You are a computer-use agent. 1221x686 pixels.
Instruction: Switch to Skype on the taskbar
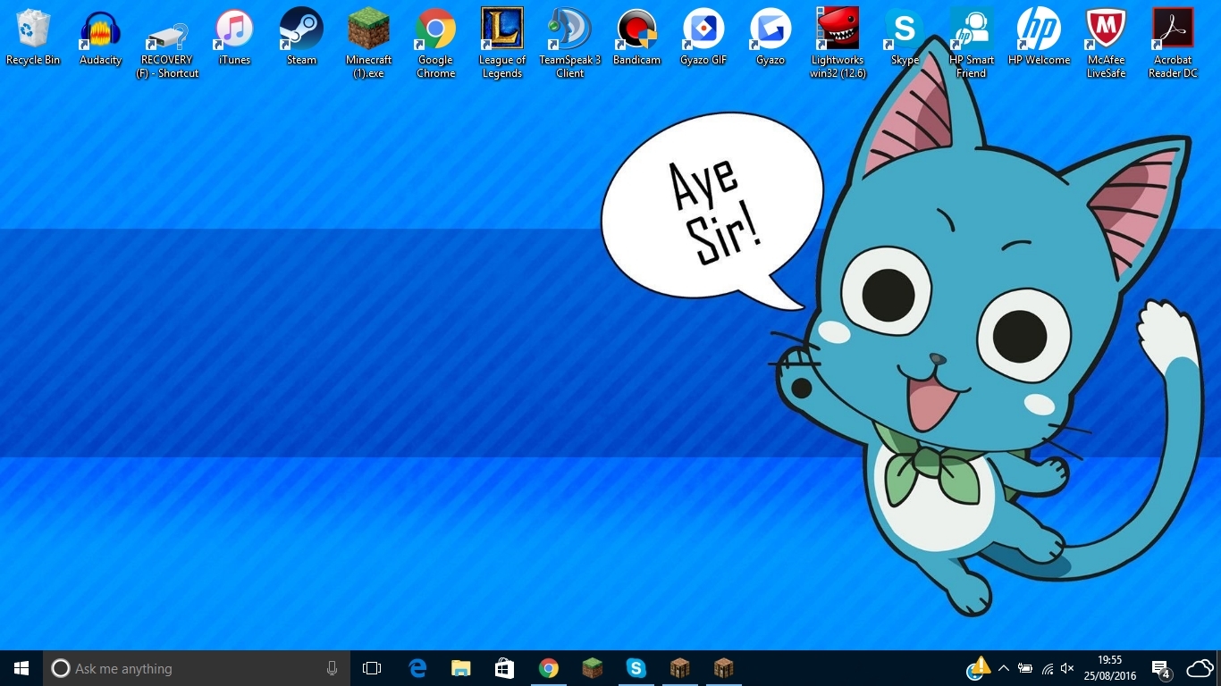[636, 668]
